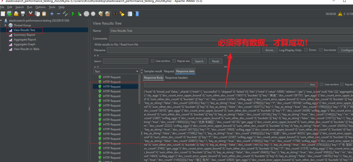The height and width of the screenshot is (162, 353).
Task: Tick the Regular exp. checkbox
Action: click(174, 61)
